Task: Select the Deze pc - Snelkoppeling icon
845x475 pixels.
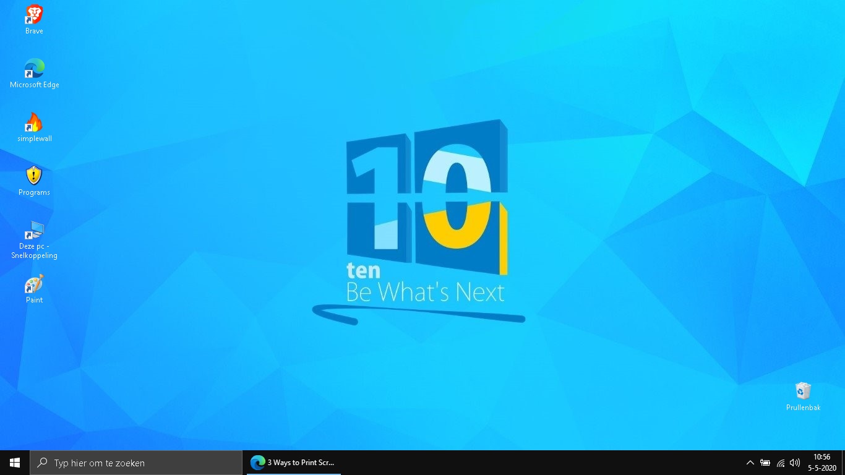Action: pyautogui.click(x=34, y=239)
